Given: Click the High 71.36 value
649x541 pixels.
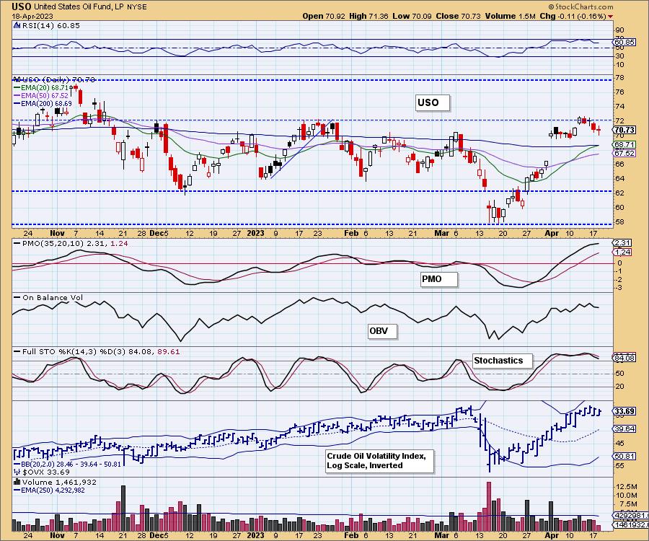Looking at the screenshot, I should click(x=368, y=16).
